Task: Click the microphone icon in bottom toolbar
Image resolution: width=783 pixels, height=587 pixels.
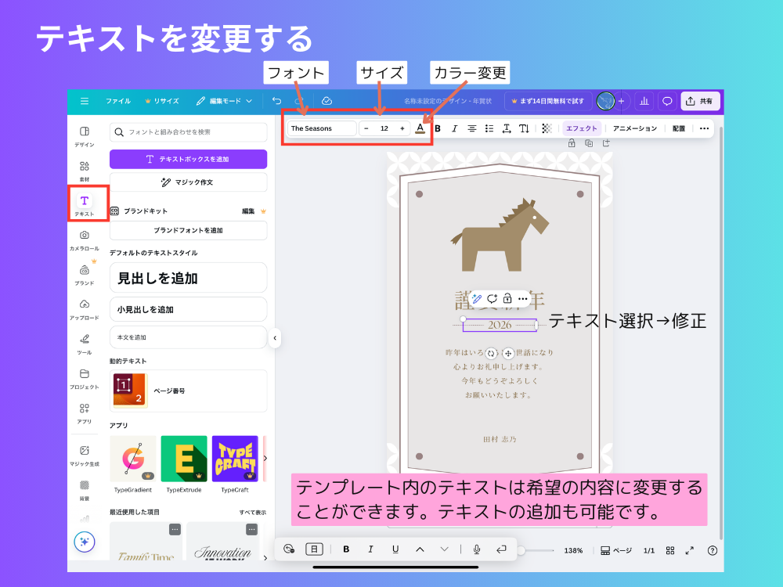Action: (477, 549)
